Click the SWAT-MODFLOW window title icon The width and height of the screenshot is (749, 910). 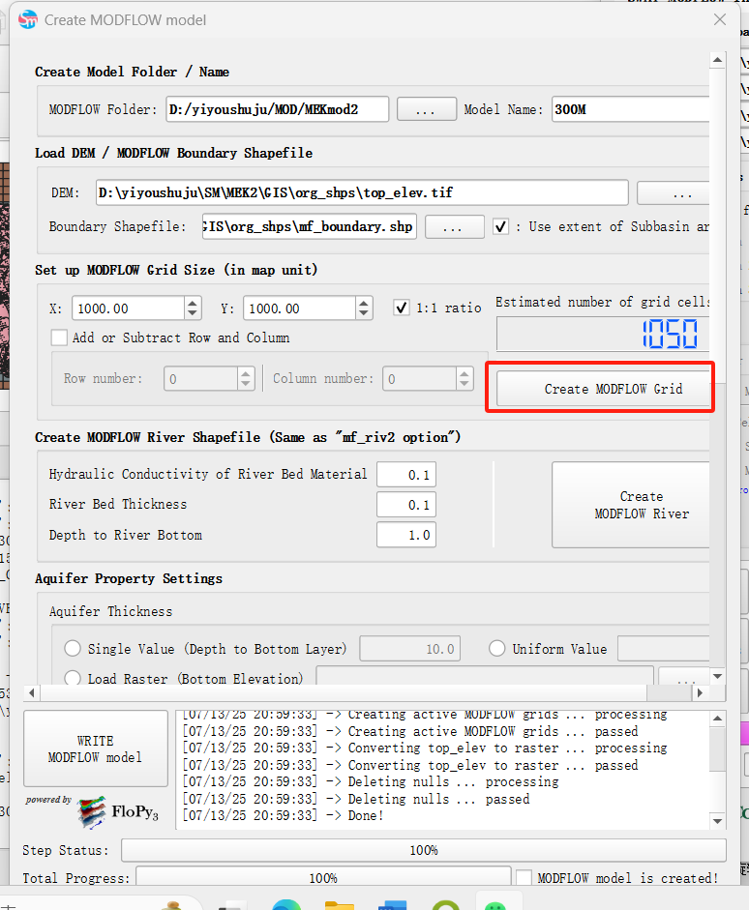point(28,19)
